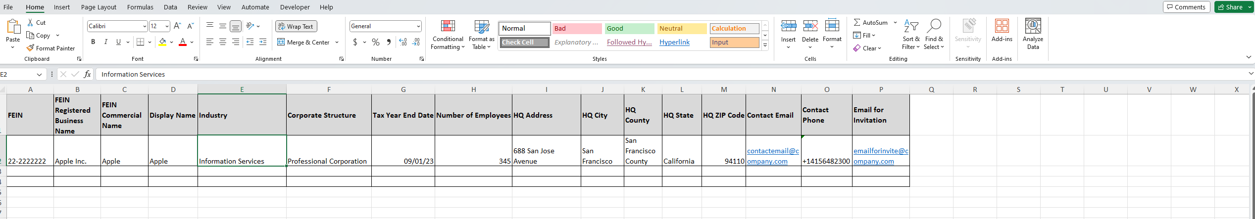Screen dimensions: 1255x219
Task: Apply the Good green cell style
Action: [x=629, y=29]
